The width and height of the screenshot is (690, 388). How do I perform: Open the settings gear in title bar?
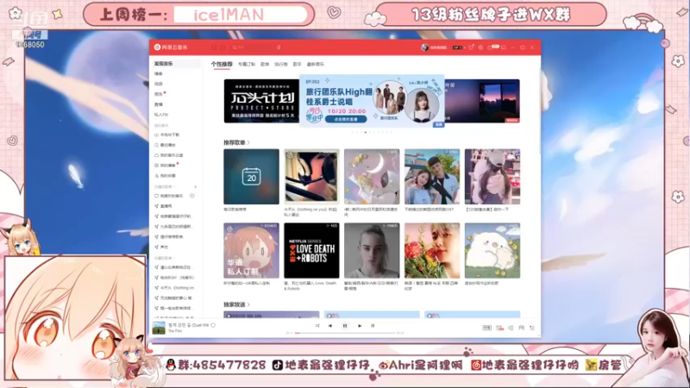480,47
